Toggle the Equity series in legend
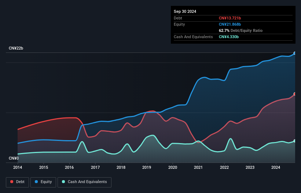This screenshot has height=193, width=301. point(43,182)
